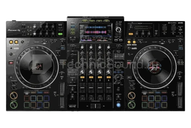This screenshot has height=128, width=191.
Task: Click the blue Master Tempo button on left deck
Action: click(63, 48)
